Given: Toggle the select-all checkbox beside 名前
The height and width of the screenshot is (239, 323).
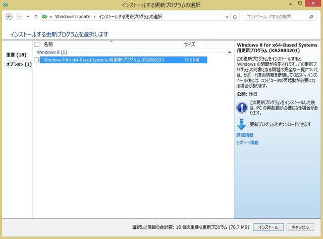Looking at the screenshot, I should click(37, 44).
